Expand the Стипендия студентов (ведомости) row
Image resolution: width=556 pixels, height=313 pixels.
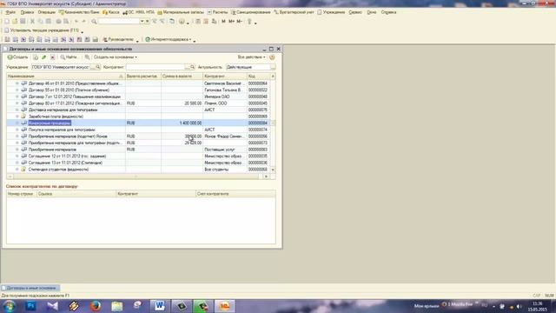pos(17,170)
